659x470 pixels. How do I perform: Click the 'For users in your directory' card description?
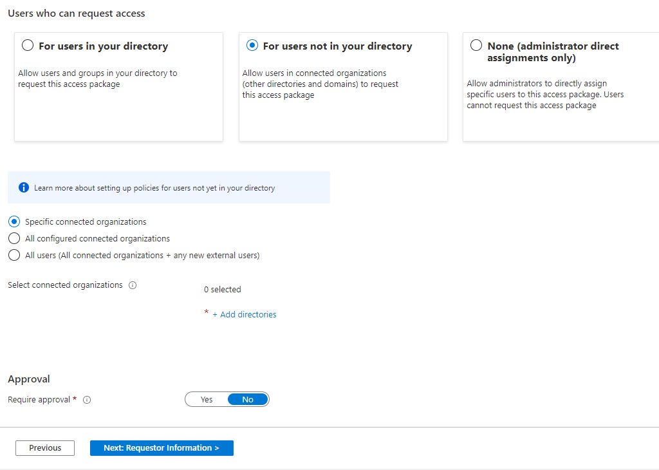pos(97,79)
